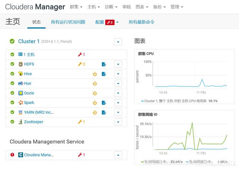Click the Cloudera Manager logo
The image size is (239, 169).
tap(35, 7)
